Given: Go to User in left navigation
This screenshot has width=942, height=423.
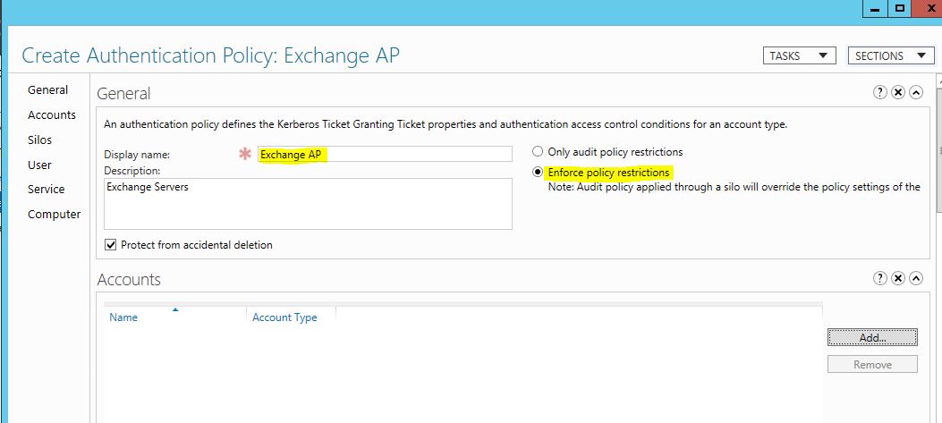Looking at the screenshot, I should pyautogui.click(x=39, y=165).
